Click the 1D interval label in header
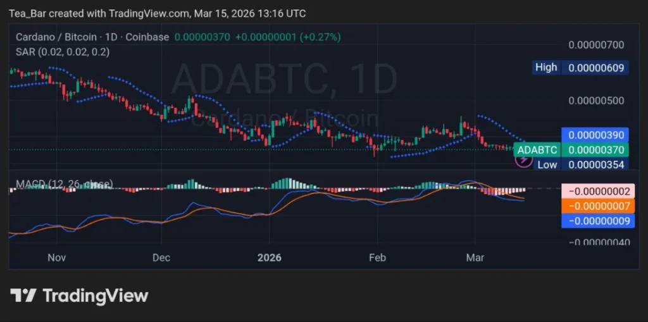648x322 pixels. click(x=111, y=37)
